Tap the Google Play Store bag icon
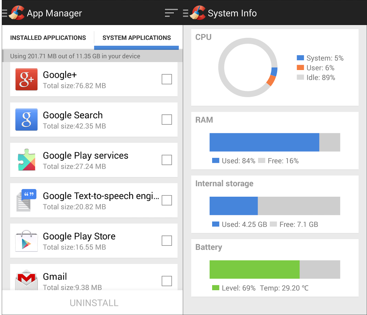The image size is (367, 315). [x=27, y=241]
